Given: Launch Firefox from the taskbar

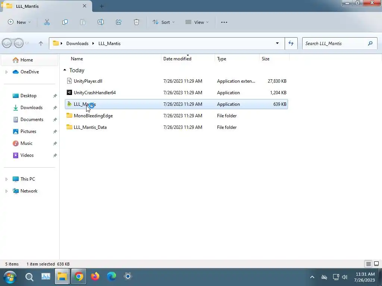Looking at the screenshot, I should 95,277.
